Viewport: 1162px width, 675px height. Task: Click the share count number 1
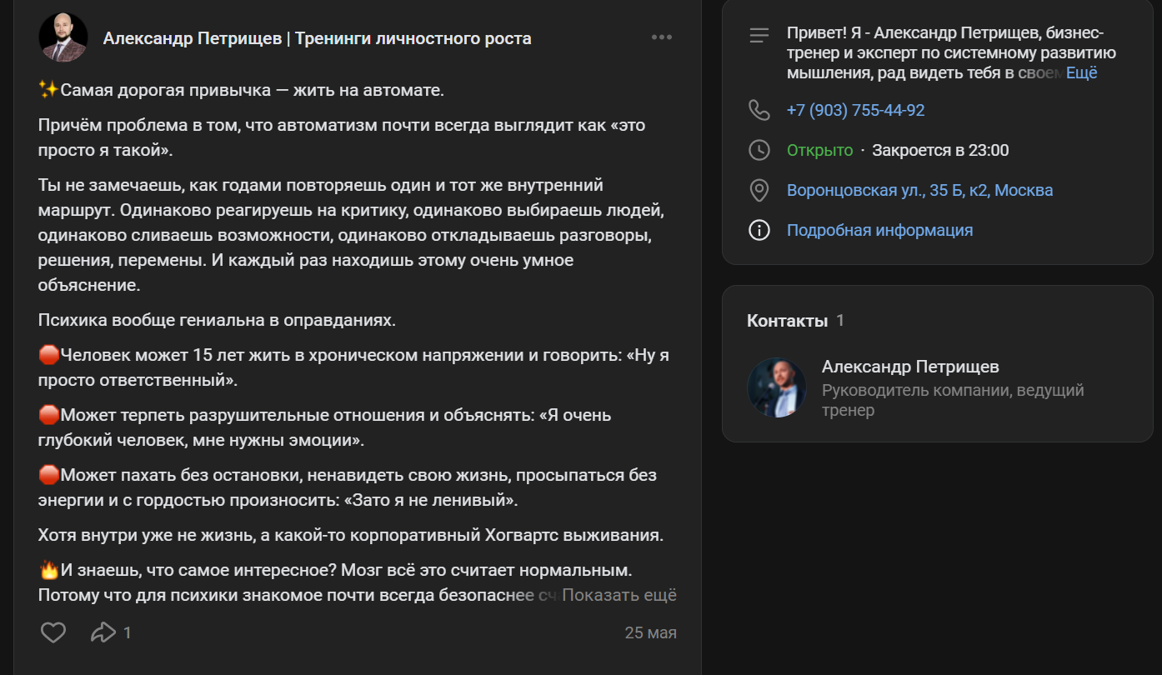tap(128, 633)
